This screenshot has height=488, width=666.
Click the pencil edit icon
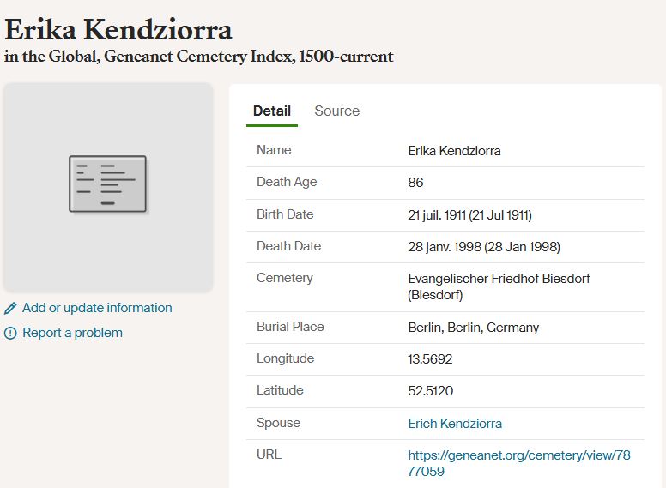click(10, 309)
